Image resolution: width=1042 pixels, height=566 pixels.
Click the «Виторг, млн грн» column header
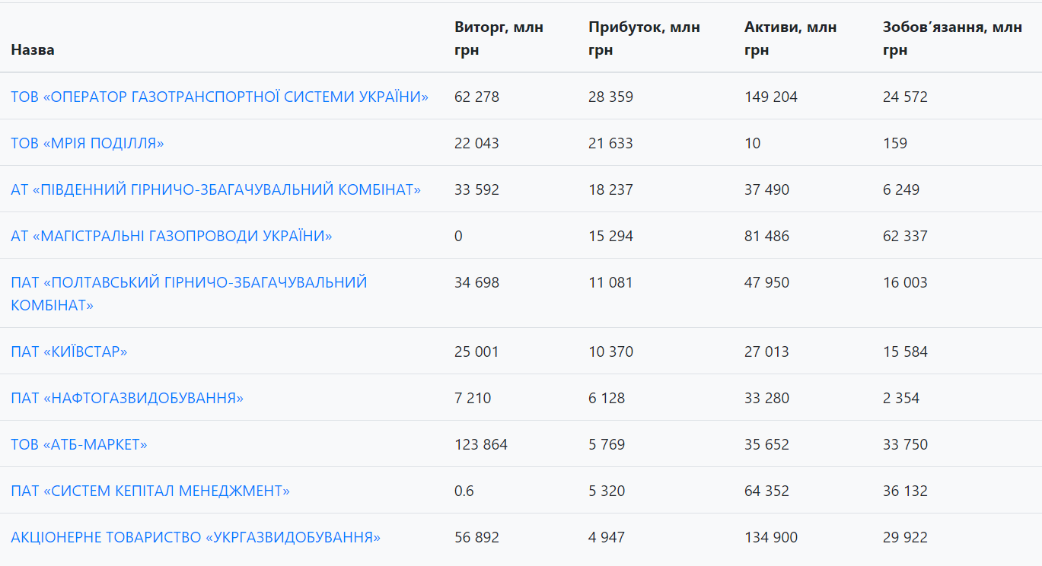pyautogui.click(x=499, y=39)
